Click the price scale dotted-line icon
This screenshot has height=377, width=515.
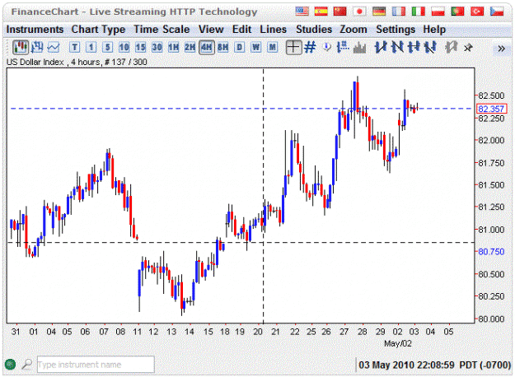point(343,48)
